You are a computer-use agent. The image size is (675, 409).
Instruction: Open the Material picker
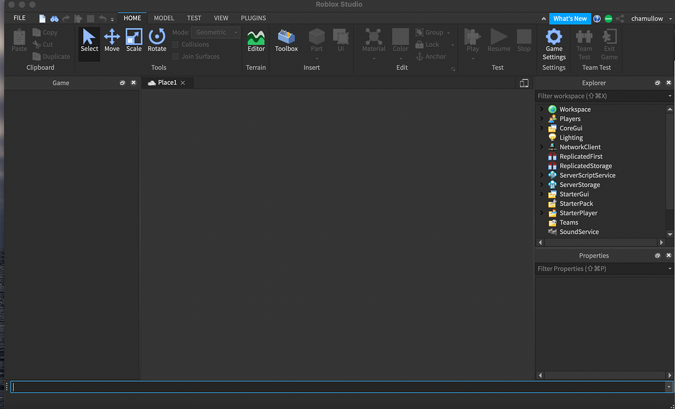374,41
